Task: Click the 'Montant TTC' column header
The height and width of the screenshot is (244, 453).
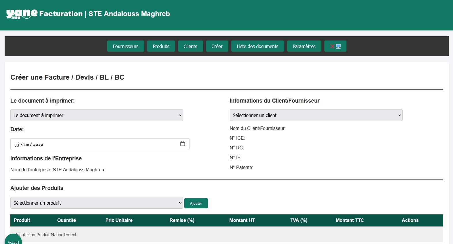Action: tap(350, 220)
